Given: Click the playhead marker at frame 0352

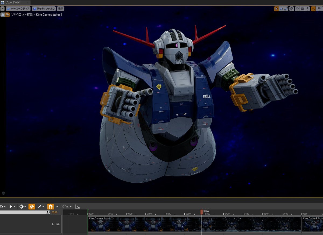Looking at the screenshot, I should (x=202, y=212).
